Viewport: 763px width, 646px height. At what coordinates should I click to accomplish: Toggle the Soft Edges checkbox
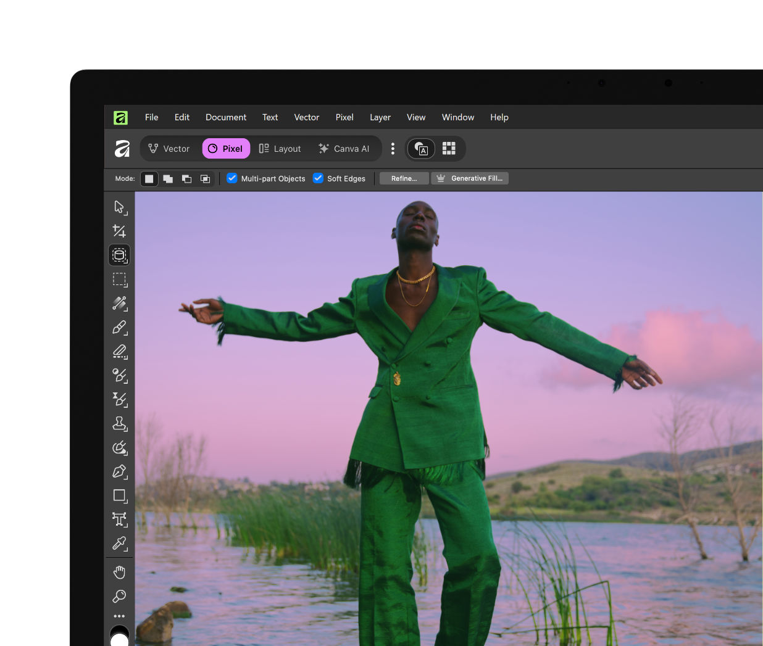(318, 178)
